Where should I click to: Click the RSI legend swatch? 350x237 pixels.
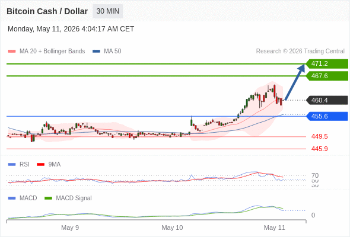[12, 165]
